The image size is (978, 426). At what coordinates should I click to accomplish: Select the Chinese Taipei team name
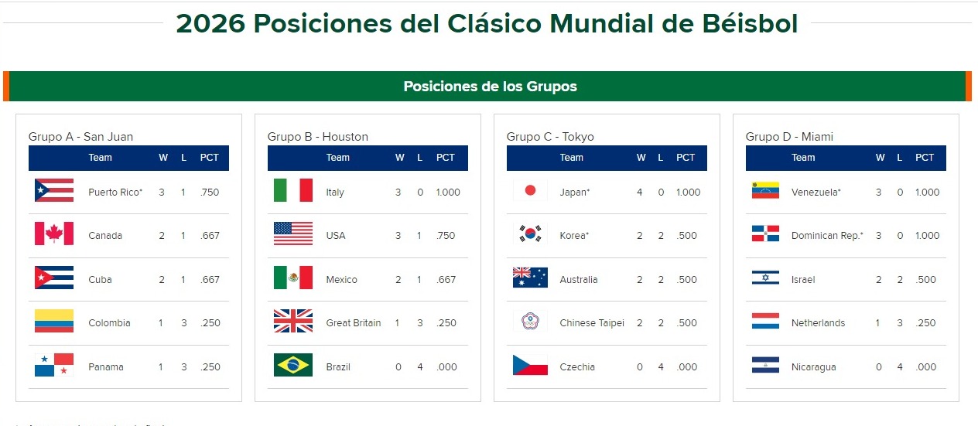click(x=592, y=323)
